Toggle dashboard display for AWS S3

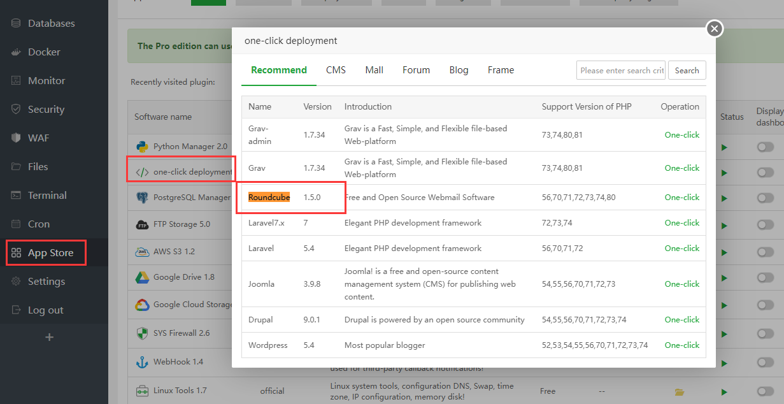coord(766,252)
